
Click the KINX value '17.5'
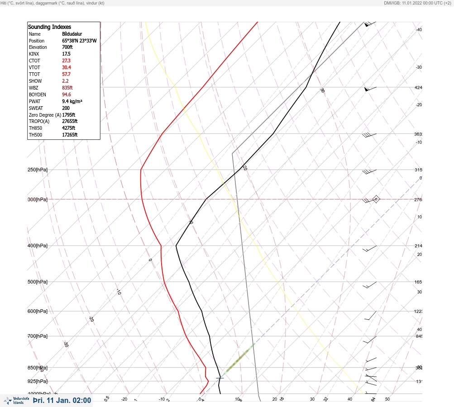(x=66, y=54)
